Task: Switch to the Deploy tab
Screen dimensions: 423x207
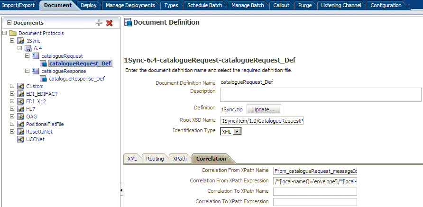Action: (x=89, y=5)
